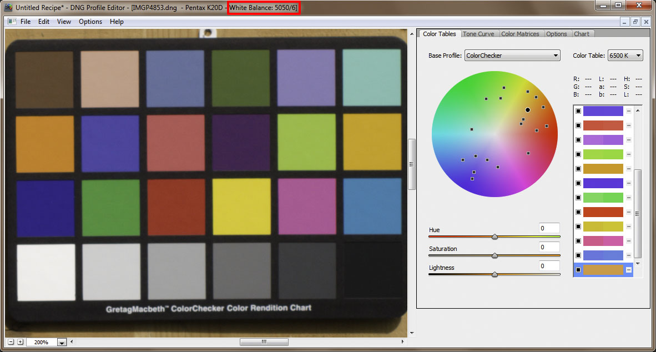Click the Saturation slider handle
Image resolution: width=656 pixels, height=352 pixels.
[x=494, y=256]
